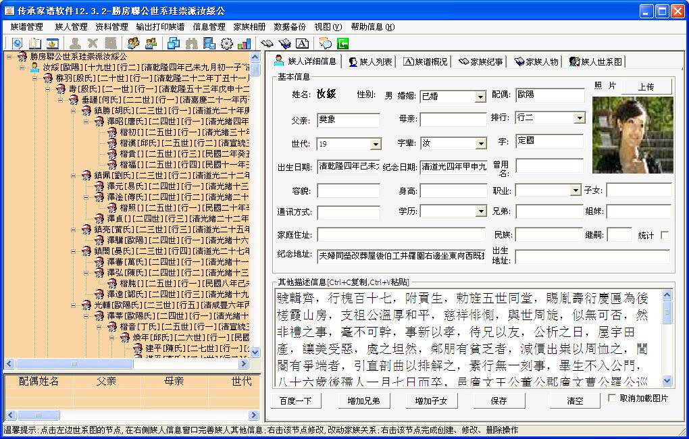Click the emblem window toolbar icon

pos(52,43)
